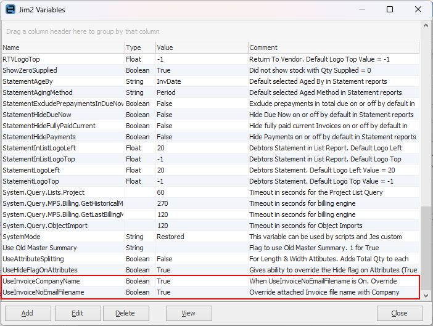Select System.Query.MPS.Billing.GetHistoricalM row
This screenshot has height=326, width=433.
click(x=210, y=203)
